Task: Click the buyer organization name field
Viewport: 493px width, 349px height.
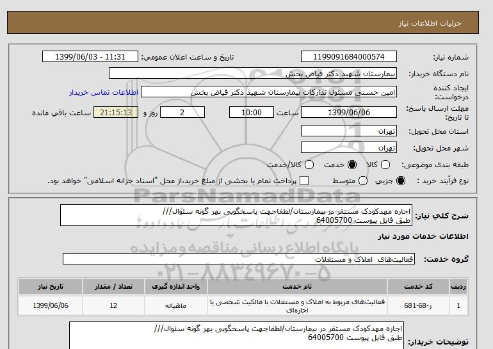Action: click(x=253, y=74)
